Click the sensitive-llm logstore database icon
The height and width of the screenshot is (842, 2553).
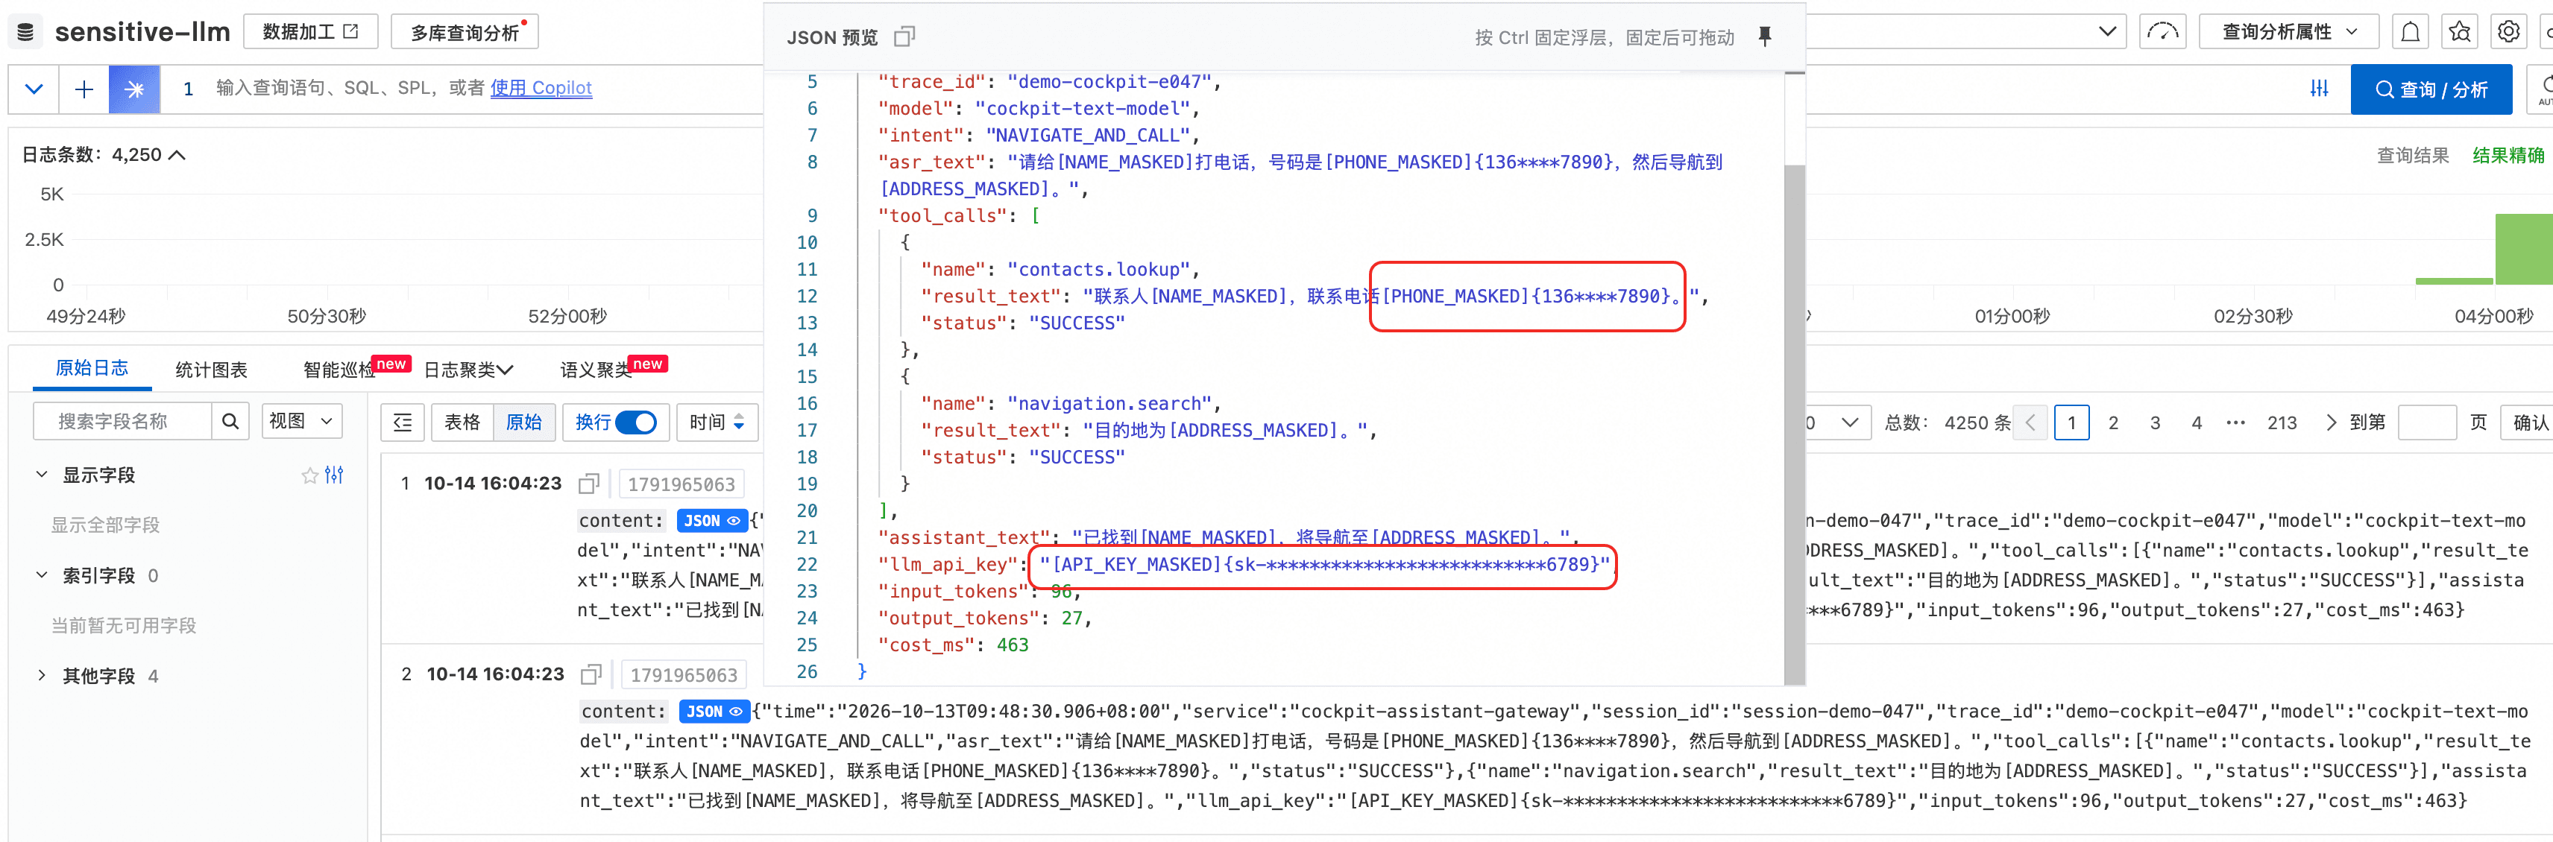(x=26, y=32)
